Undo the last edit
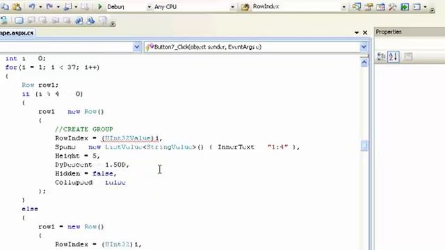Viewport: 445px width, 250px height. [32, 6]
